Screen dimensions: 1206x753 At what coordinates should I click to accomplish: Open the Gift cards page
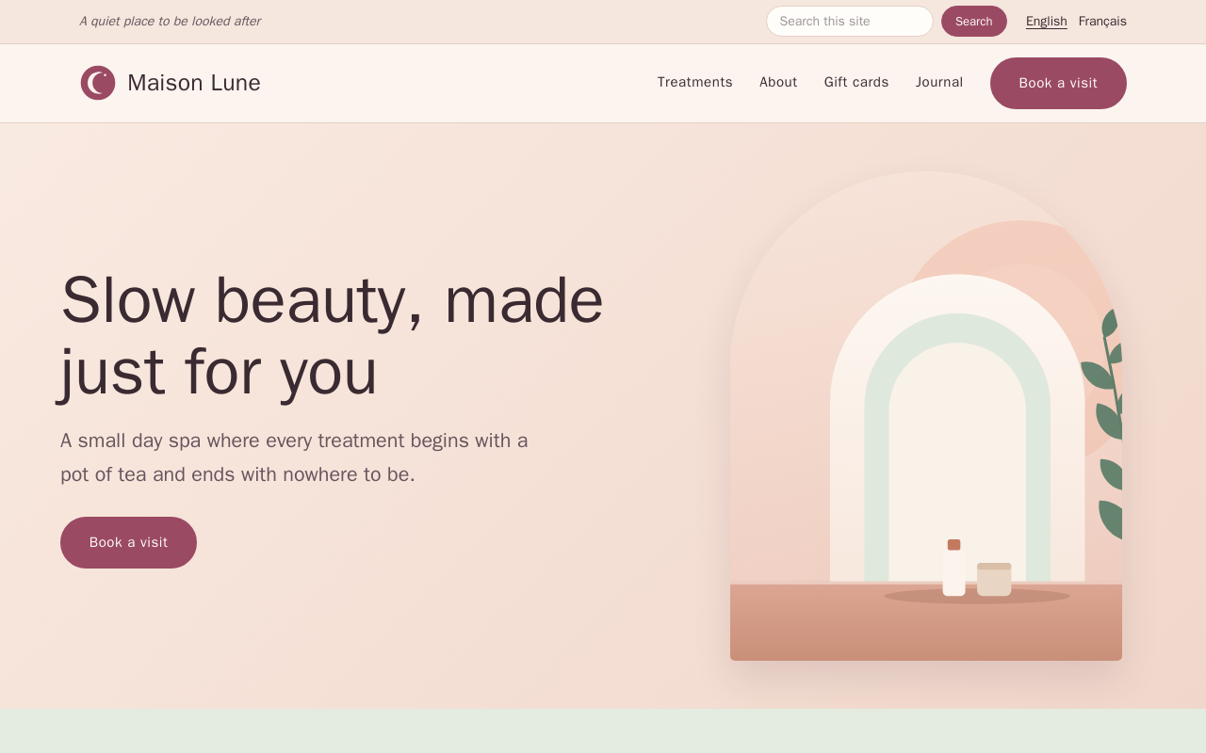(856, 82)
